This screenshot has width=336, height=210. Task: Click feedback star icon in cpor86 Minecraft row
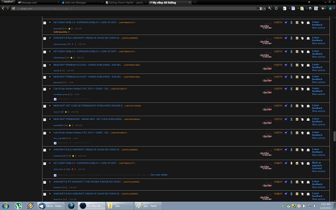[302, 65]
